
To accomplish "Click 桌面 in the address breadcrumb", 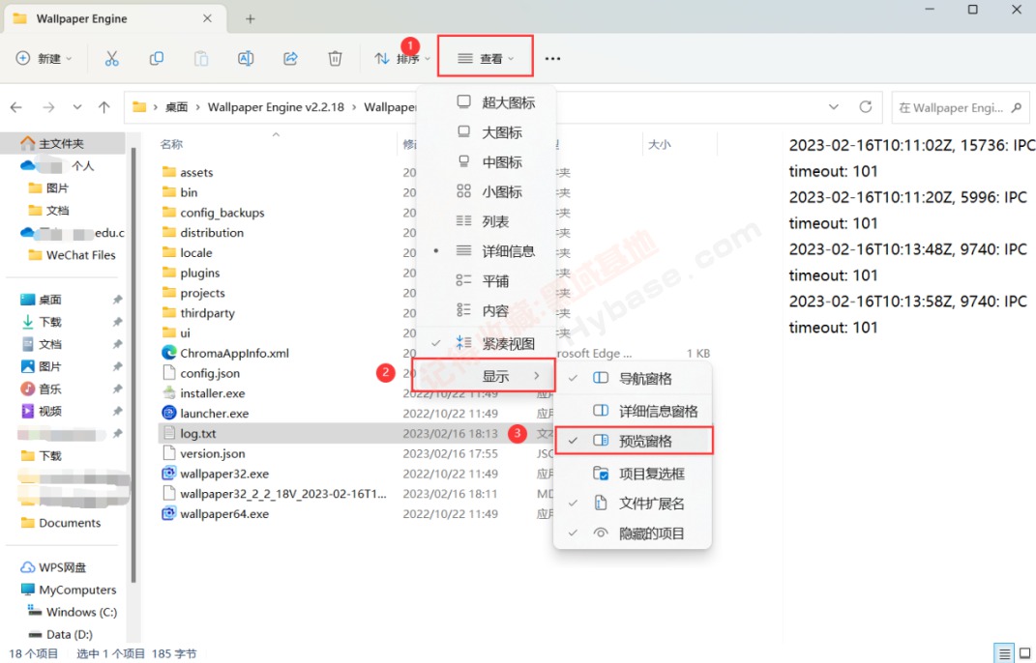I will click(176, 107).
